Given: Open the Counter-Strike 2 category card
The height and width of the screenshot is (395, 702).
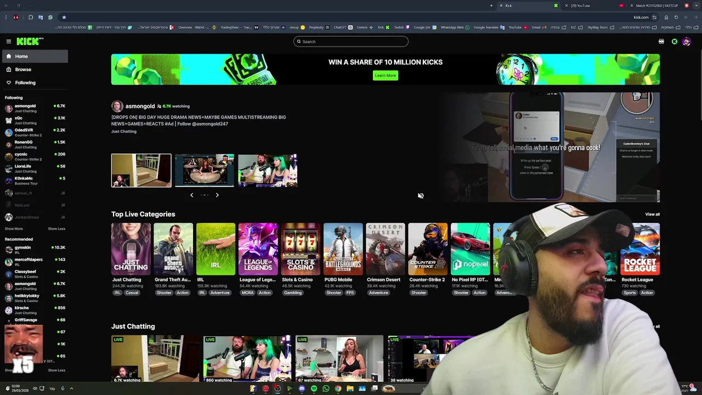Looking at the screenshot, I should (x=428, y=249).
